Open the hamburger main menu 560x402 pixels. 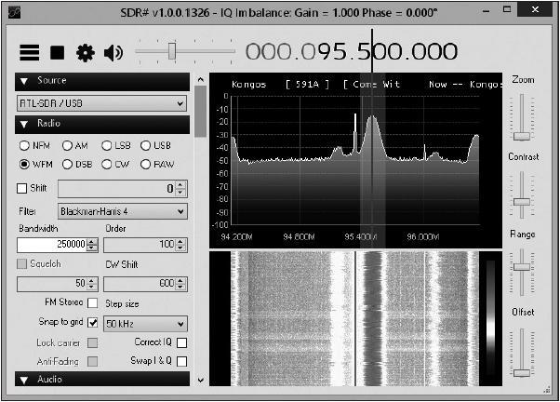coord(31,52)
